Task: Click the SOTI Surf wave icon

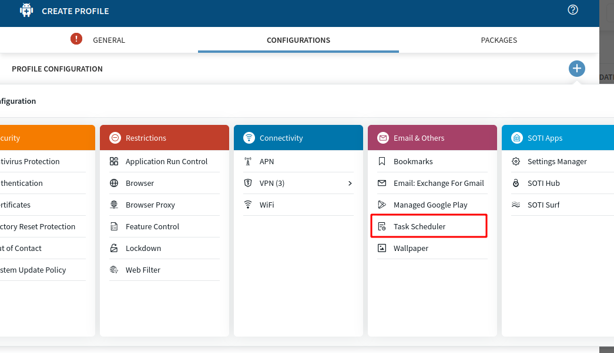Action: (516, 205)
